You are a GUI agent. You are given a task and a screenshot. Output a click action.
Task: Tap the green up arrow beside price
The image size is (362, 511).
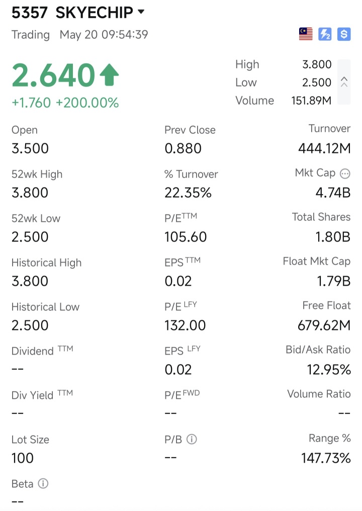109,75
